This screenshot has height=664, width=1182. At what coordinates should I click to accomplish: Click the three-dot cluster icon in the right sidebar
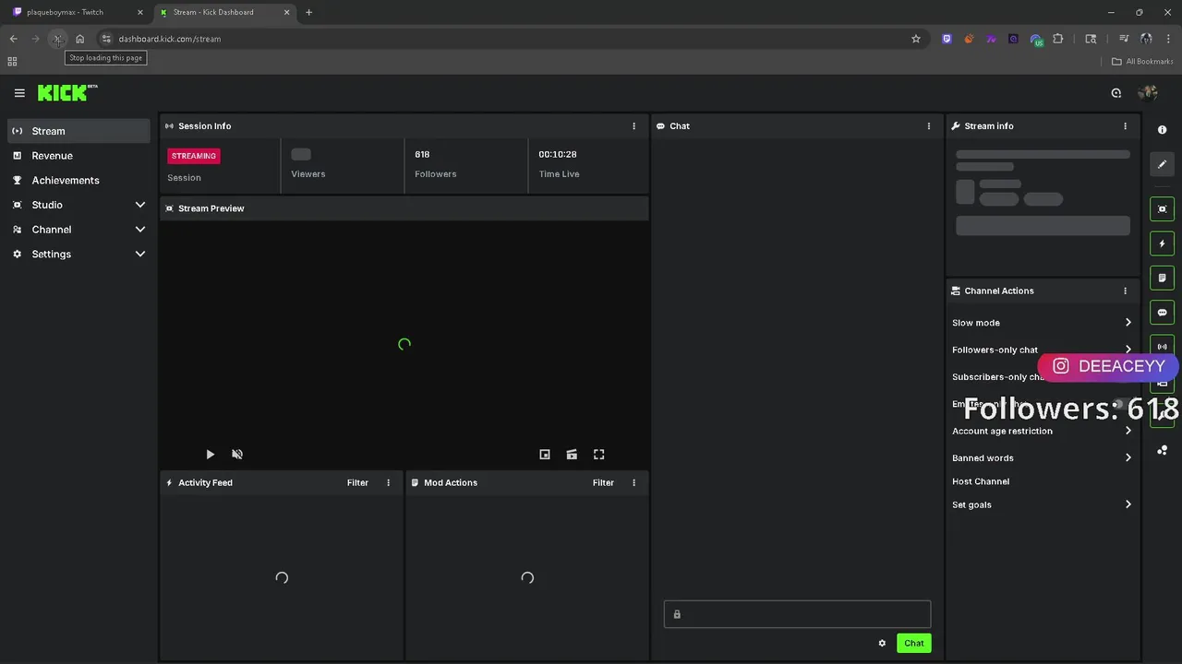(1163, 450)
